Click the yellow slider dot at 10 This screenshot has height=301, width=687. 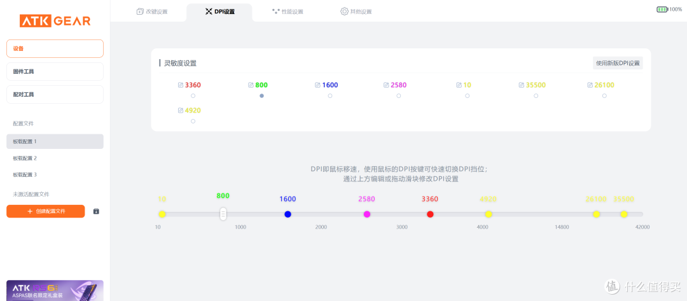coord(162,214)
